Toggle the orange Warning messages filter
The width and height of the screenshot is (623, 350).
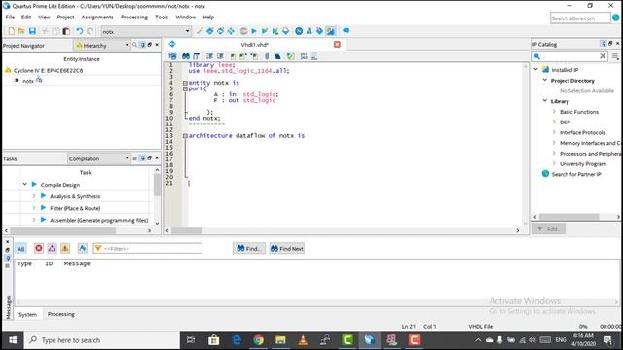pyautogui.click(x=65, y=248)
